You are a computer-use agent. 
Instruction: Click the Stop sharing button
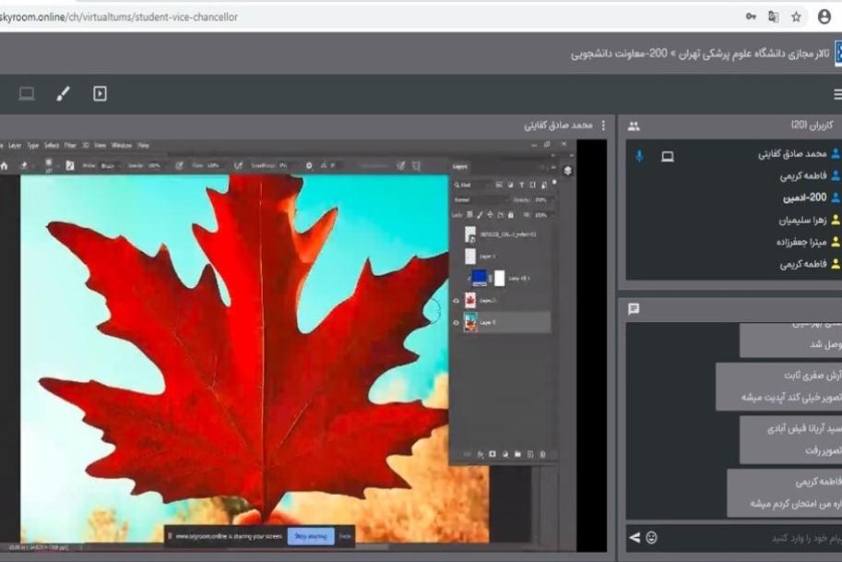309,535
